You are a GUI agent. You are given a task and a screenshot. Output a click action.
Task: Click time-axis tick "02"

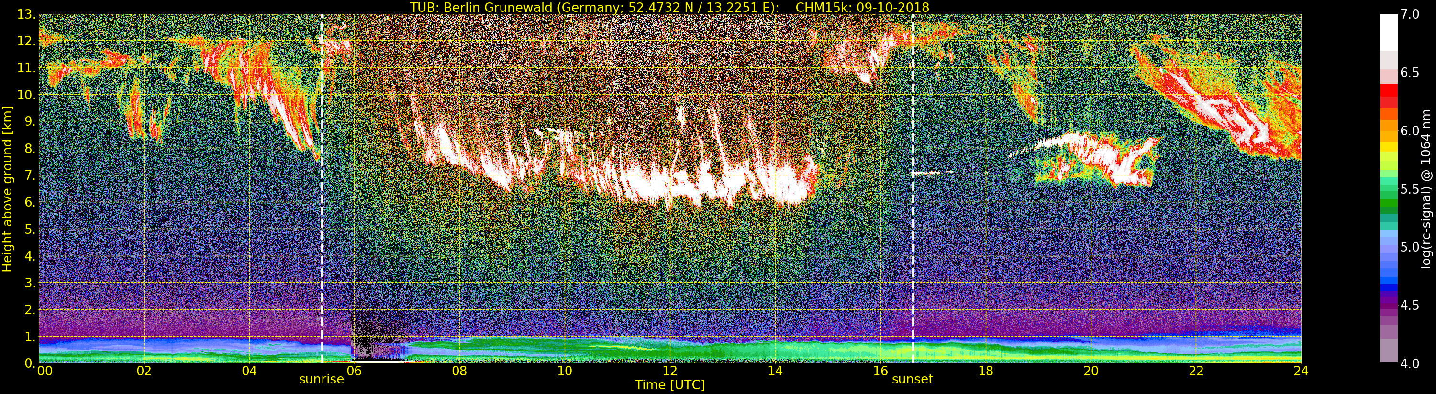(x=145, y=371)
